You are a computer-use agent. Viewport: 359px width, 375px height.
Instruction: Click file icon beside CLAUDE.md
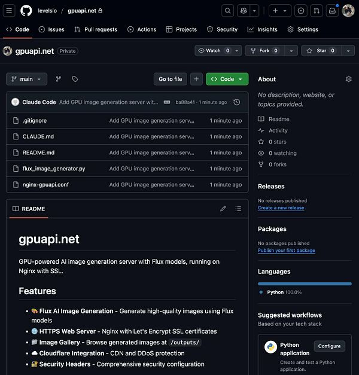coord(16,136)
